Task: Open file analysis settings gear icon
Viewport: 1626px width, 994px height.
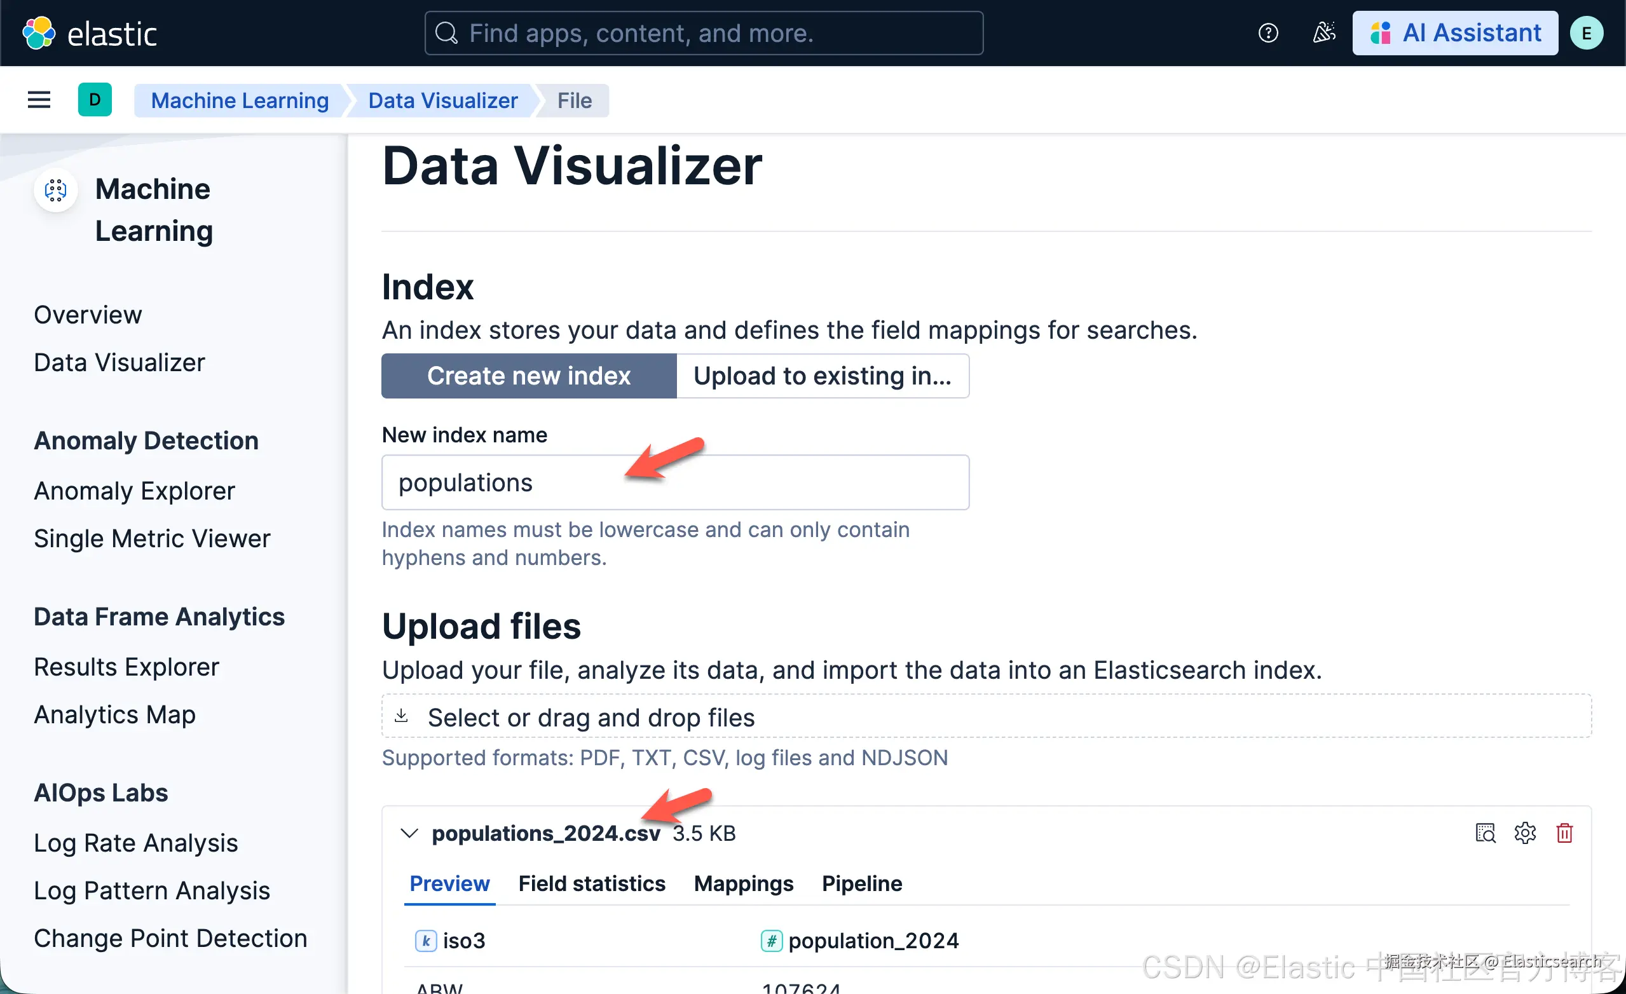Action: pos(1524,833)
